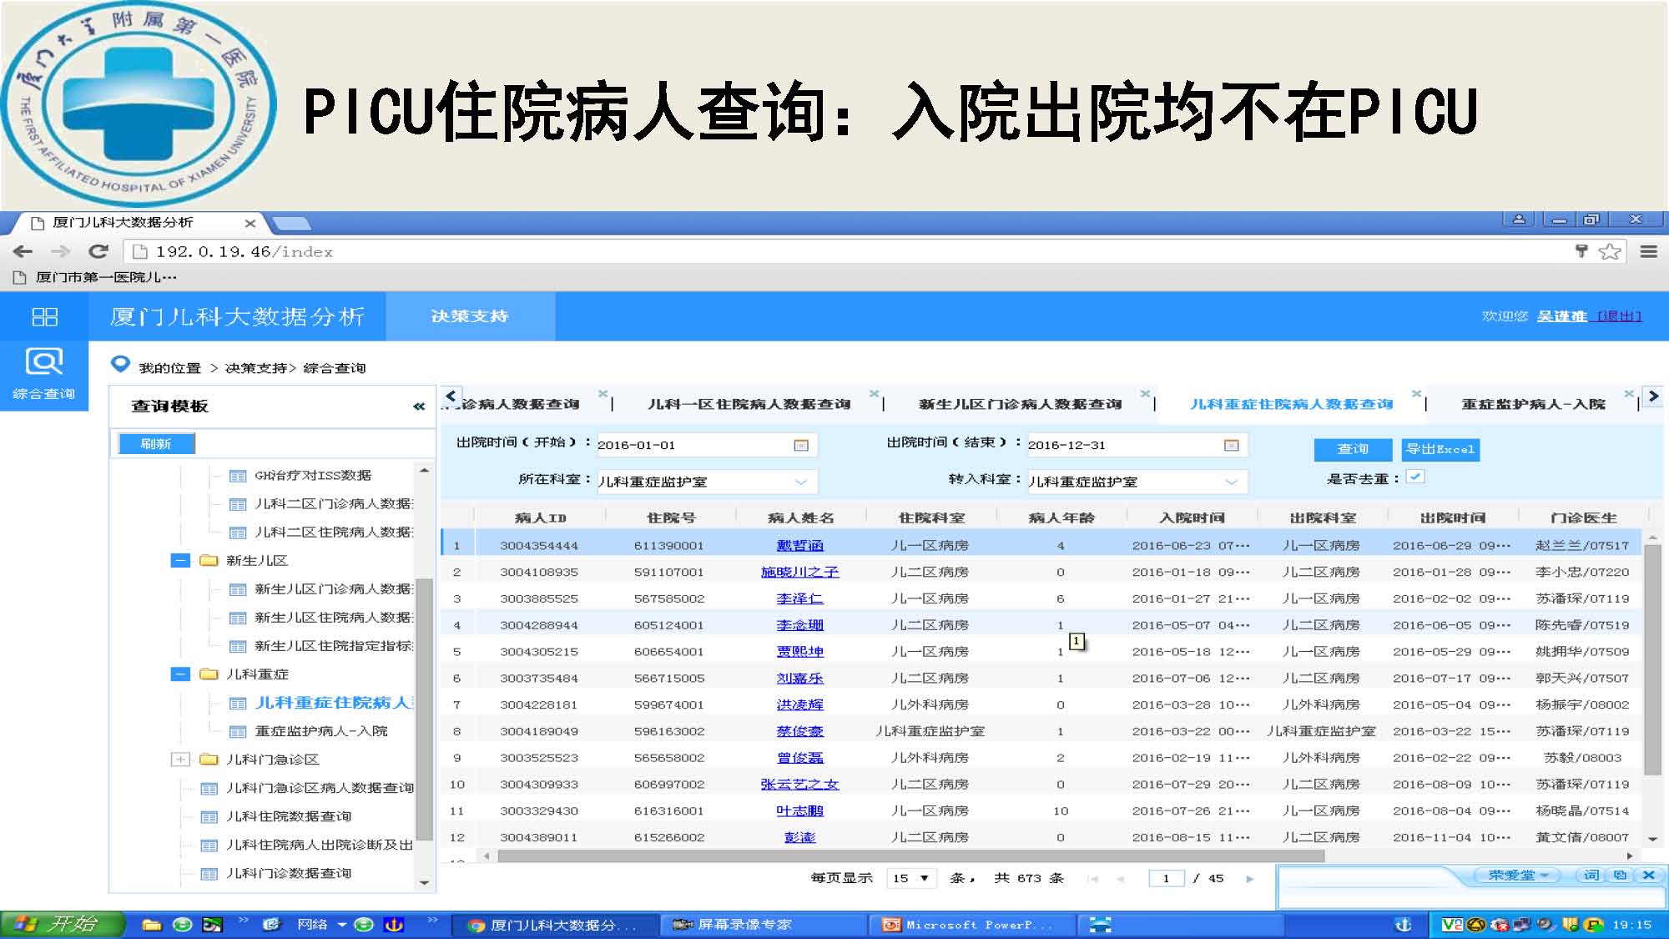The image size is (1669, 939).
Task: Switch to the 儿科一区住院病人数据查询 tab
Action: (749, 405)
